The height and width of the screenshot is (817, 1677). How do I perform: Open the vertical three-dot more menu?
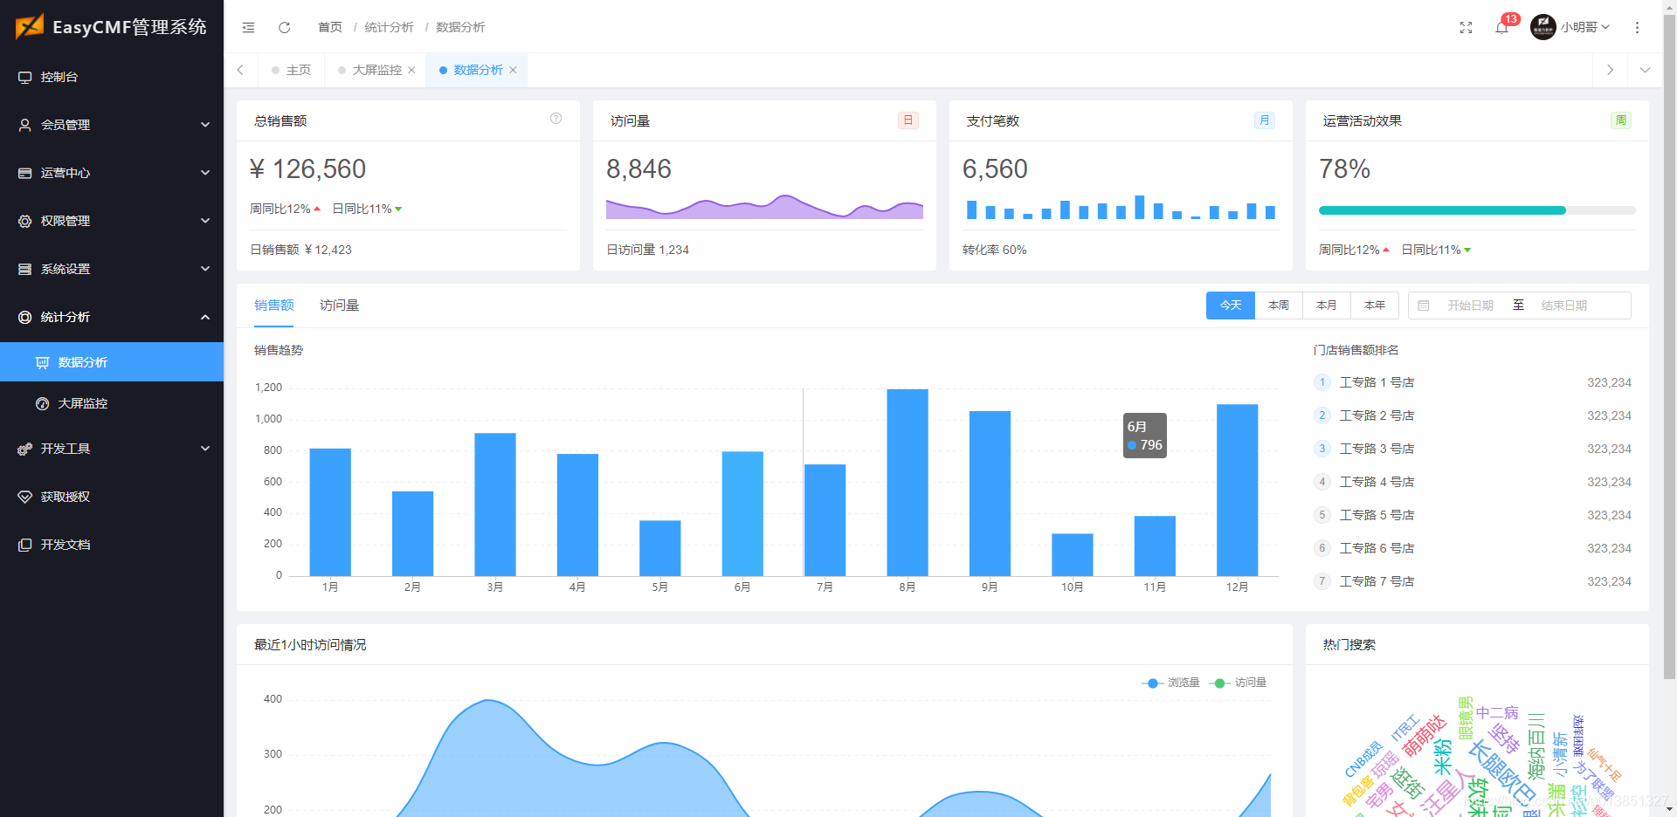click(1637, 27)
